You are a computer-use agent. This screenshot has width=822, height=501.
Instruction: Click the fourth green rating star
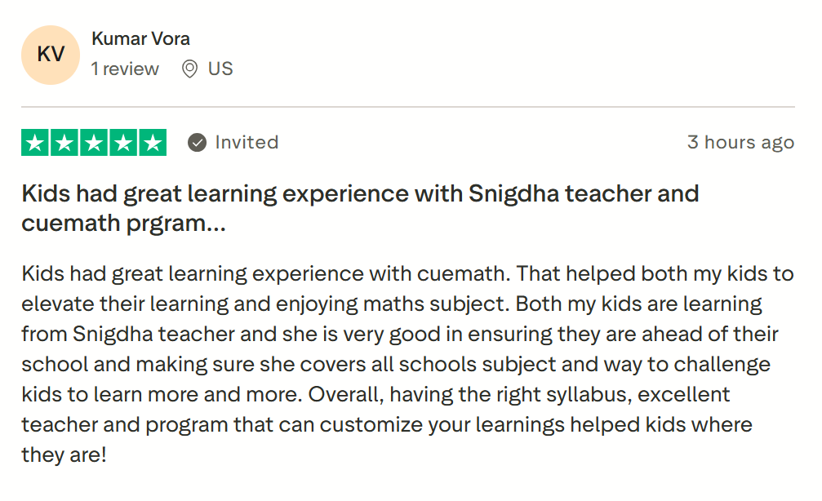[x=123, y=143]
